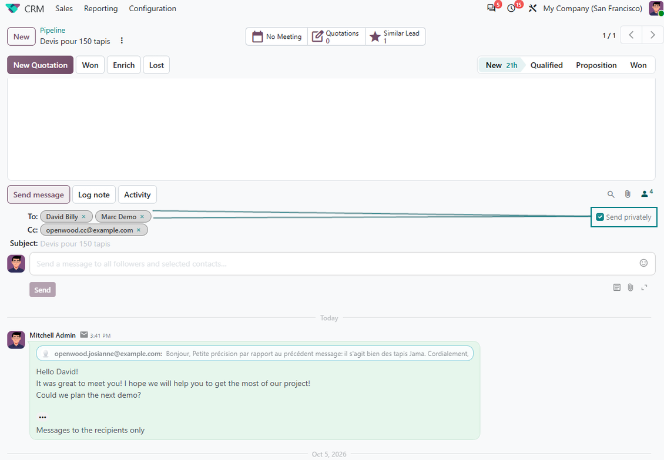Go back to Pipeline breadcrumb

(x=52, y=30)
